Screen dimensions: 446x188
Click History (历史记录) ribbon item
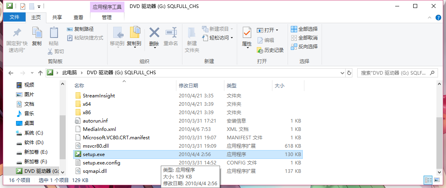tap(270, 50)
